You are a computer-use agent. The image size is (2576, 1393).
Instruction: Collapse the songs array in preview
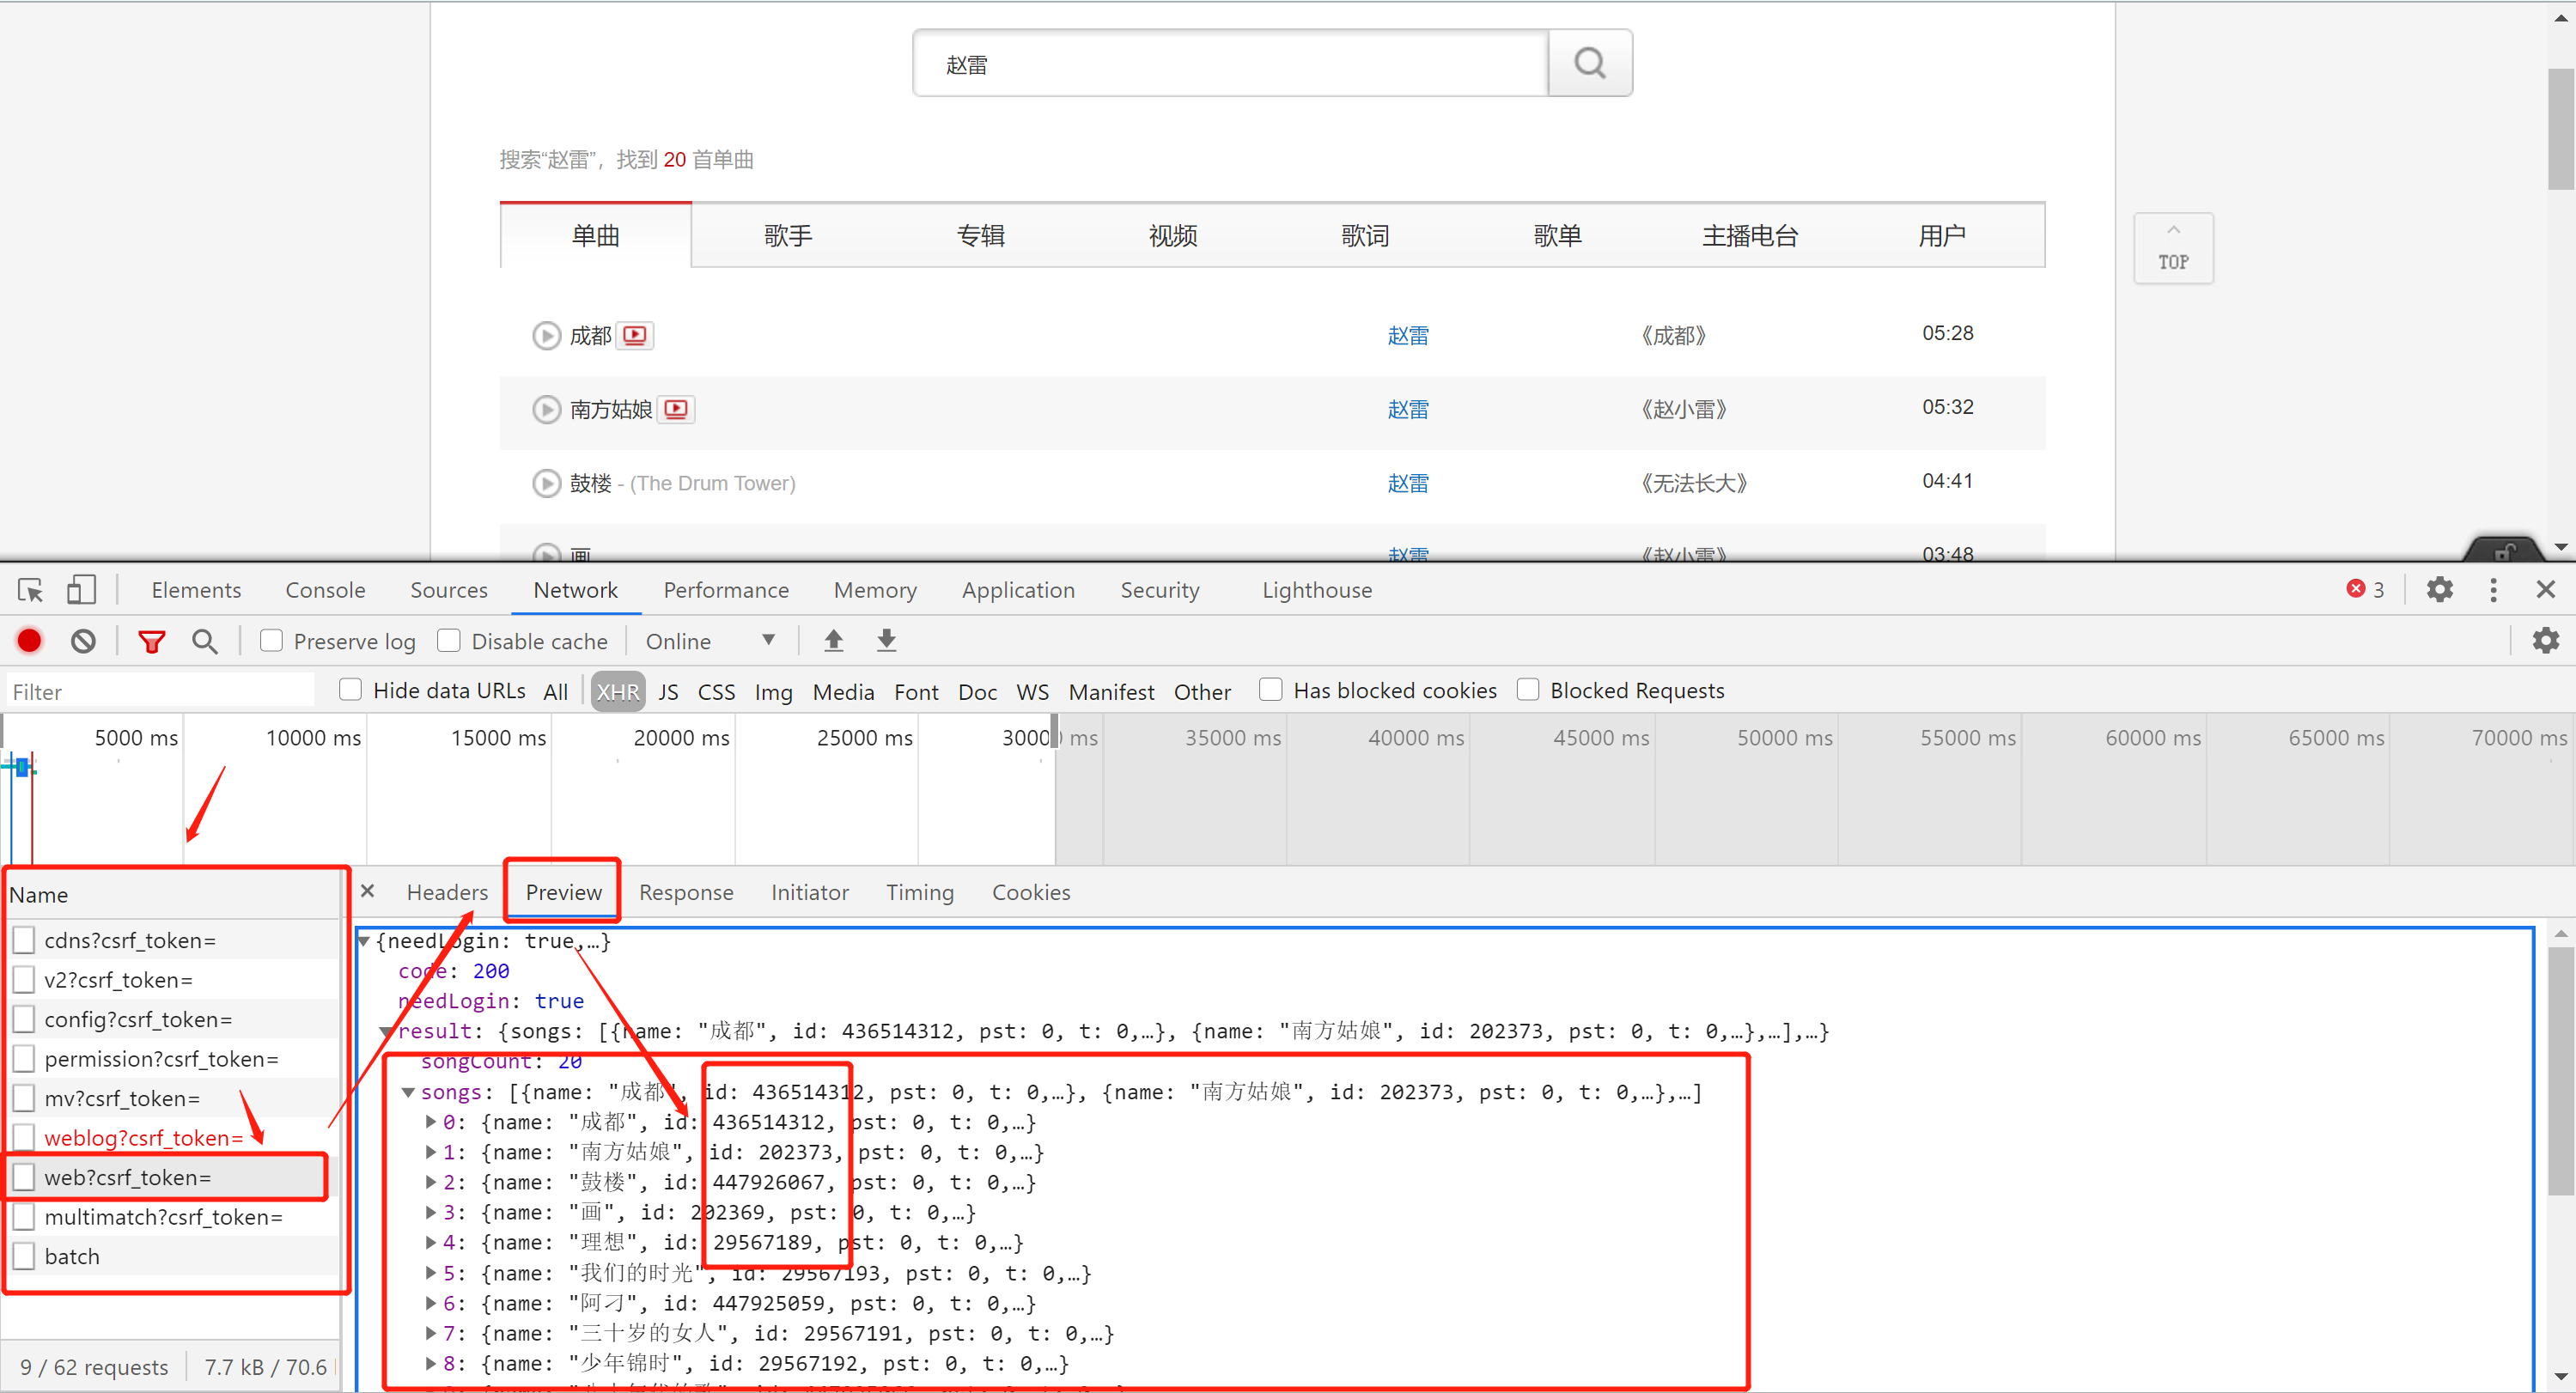coord(408,1092)
